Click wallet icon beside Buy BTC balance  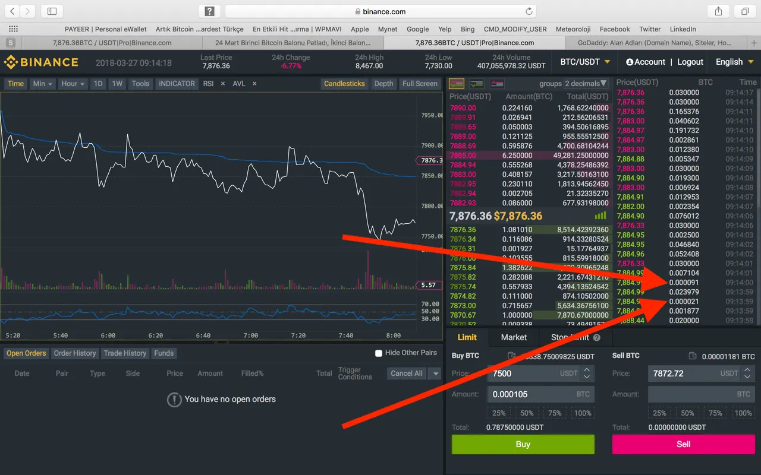(511, 356)
